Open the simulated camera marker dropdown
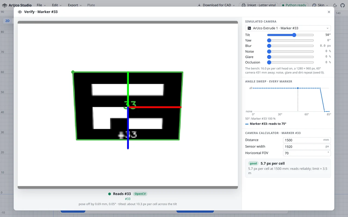The height and width of the screenshot is (217, 348). pyautogui.click(x=288, y=28)
